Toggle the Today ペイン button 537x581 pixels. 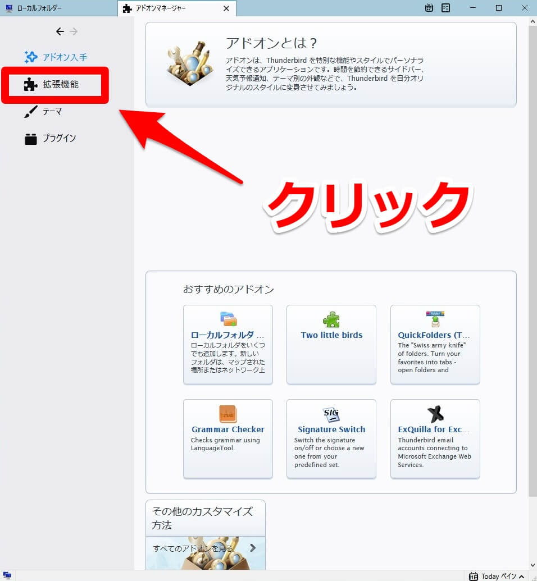(496, 576)
